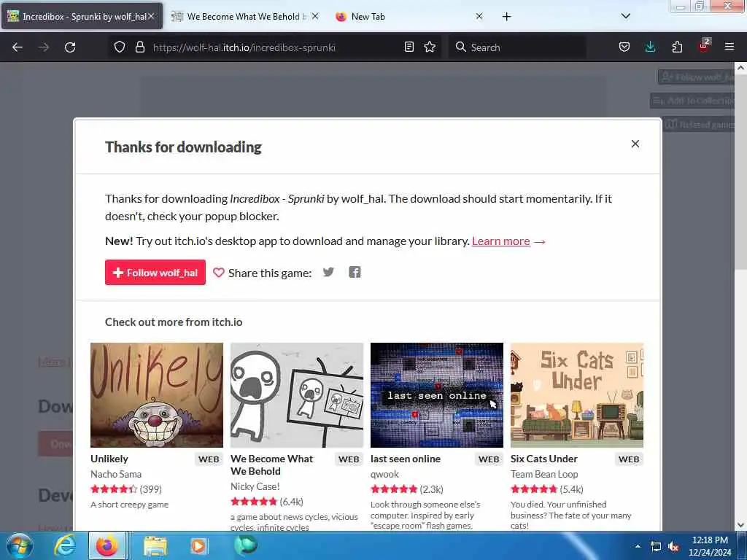747x560 pixels.
Task: Click the (399) rating count on Unlikely
Action: coord(150,489)
